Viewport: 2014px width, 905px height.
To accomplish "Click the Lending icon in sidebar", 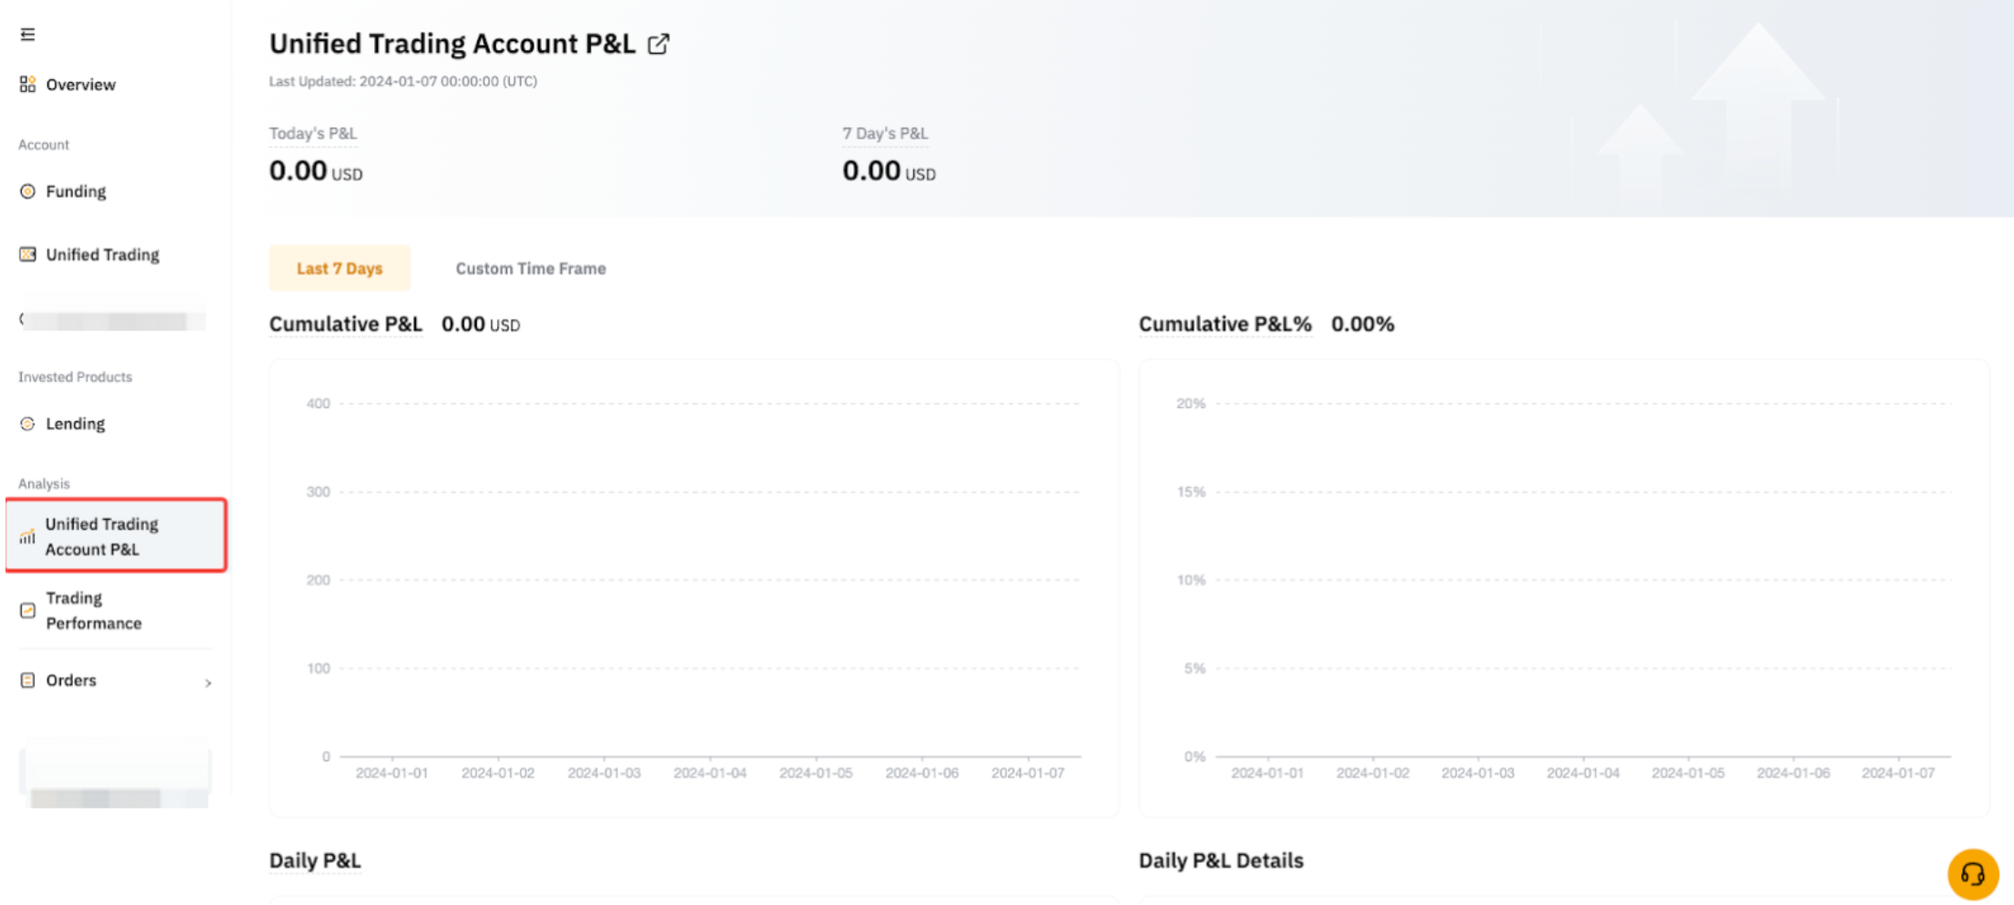I will point(27,424).
